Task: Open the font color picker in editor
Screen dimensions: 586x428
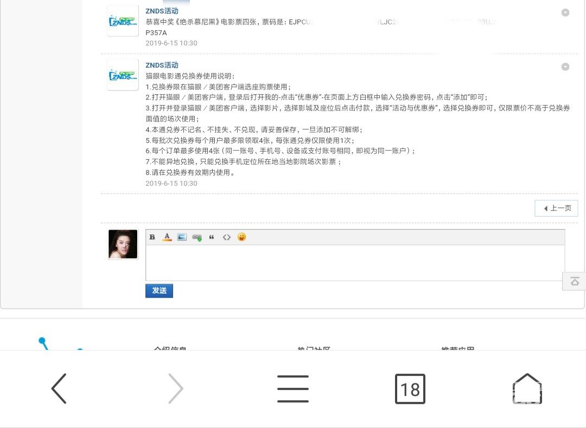Action: pos(167,237)
